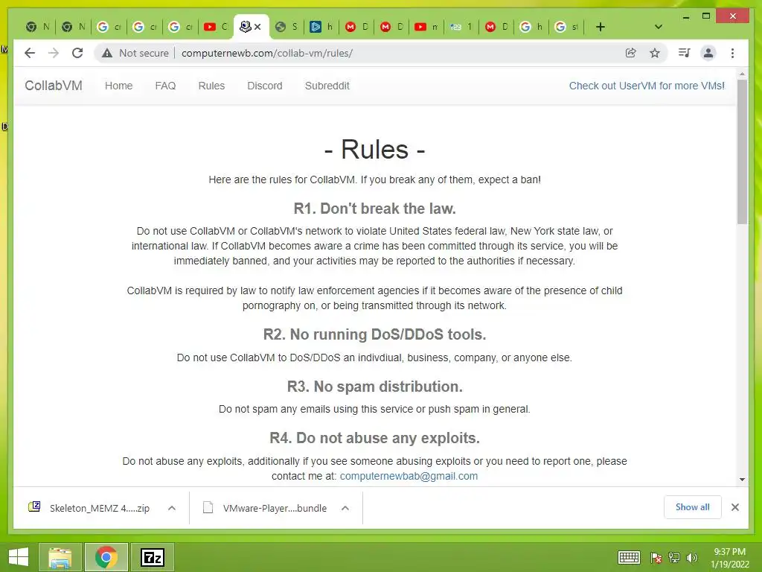Open the FAQ navigation link
Image resolution: width=762 pixels, height=572 pixels.
pyautogui.click(x=165, y=86)
